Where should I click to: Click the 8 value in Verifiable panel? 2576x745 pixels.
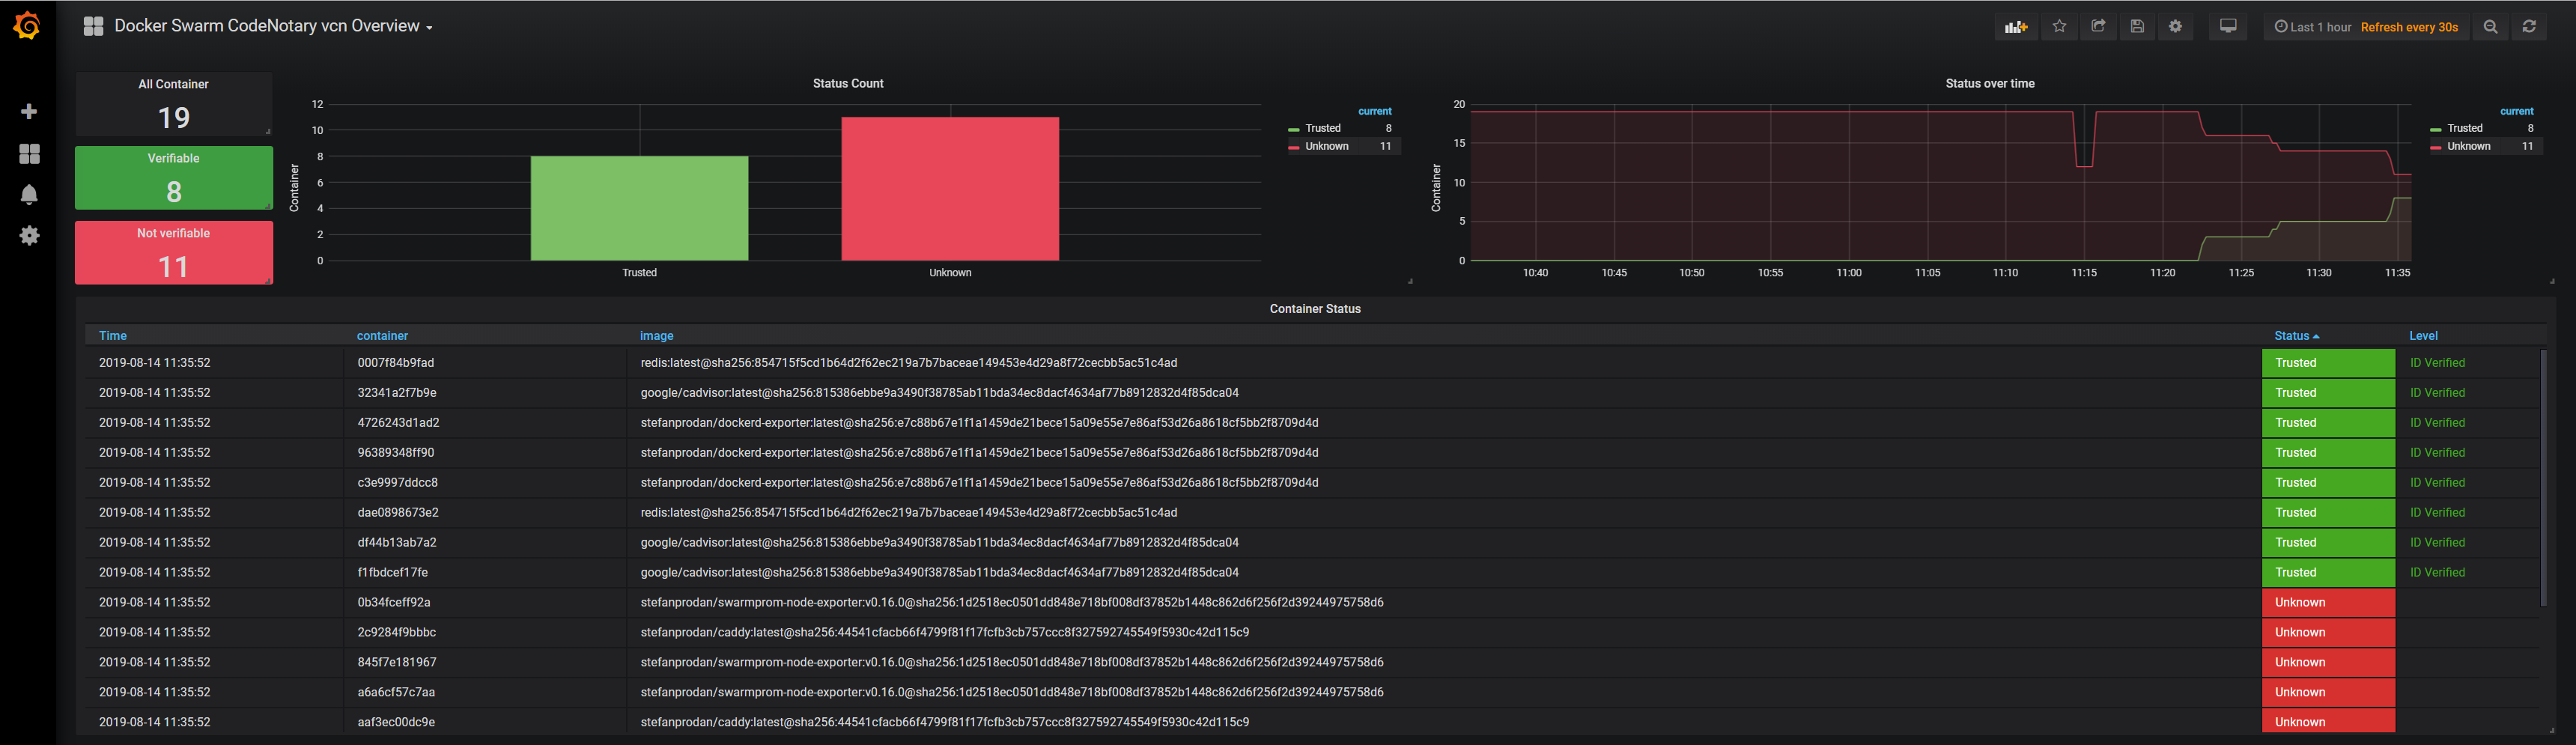point(174,192)
